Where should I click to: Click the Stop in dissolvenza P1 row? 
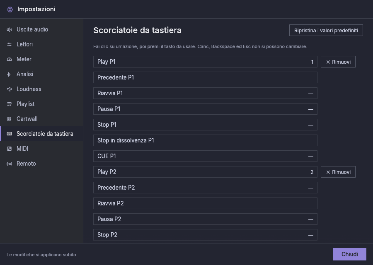point(205,140)
